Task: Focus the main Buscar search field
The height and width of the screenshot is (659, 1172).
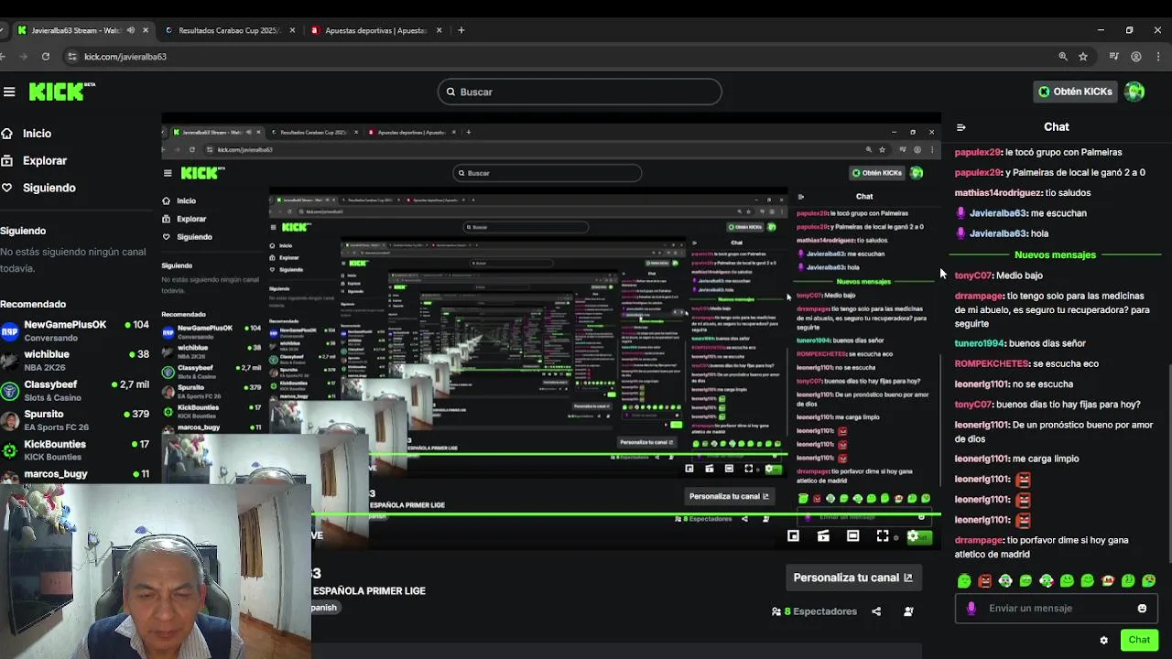Action: [579, 92]
